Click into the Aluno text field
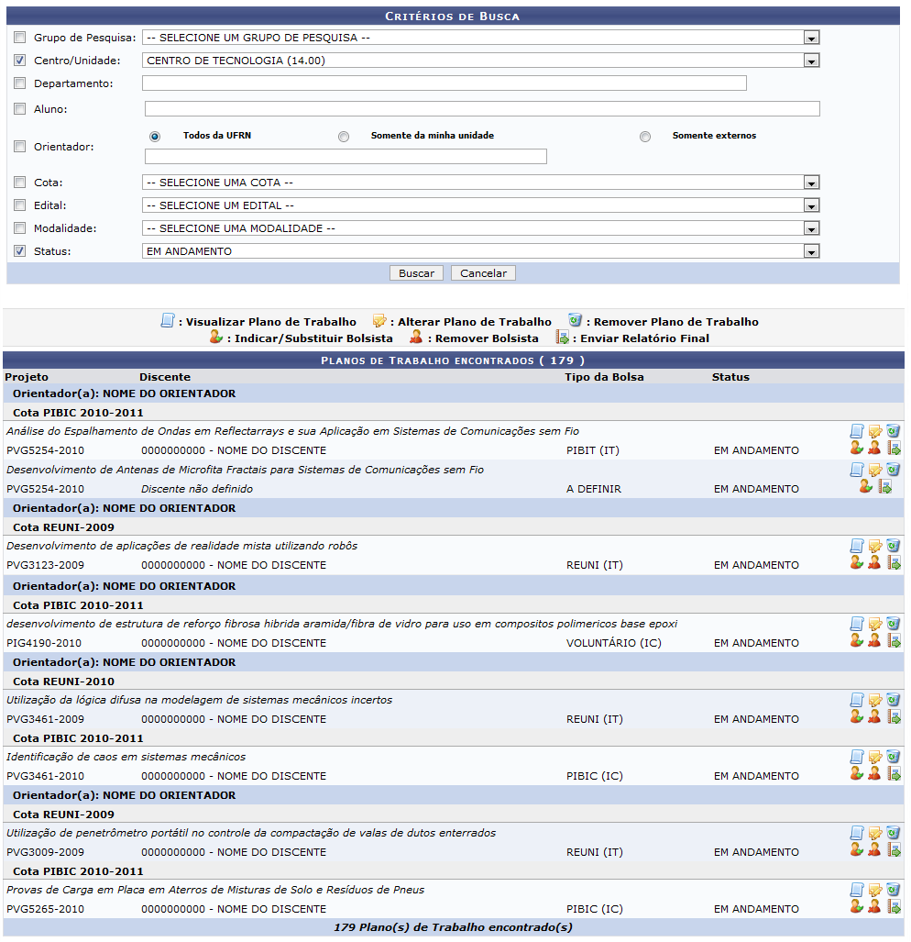The width and height of the screenshot is (911, 942). [481, 109]
